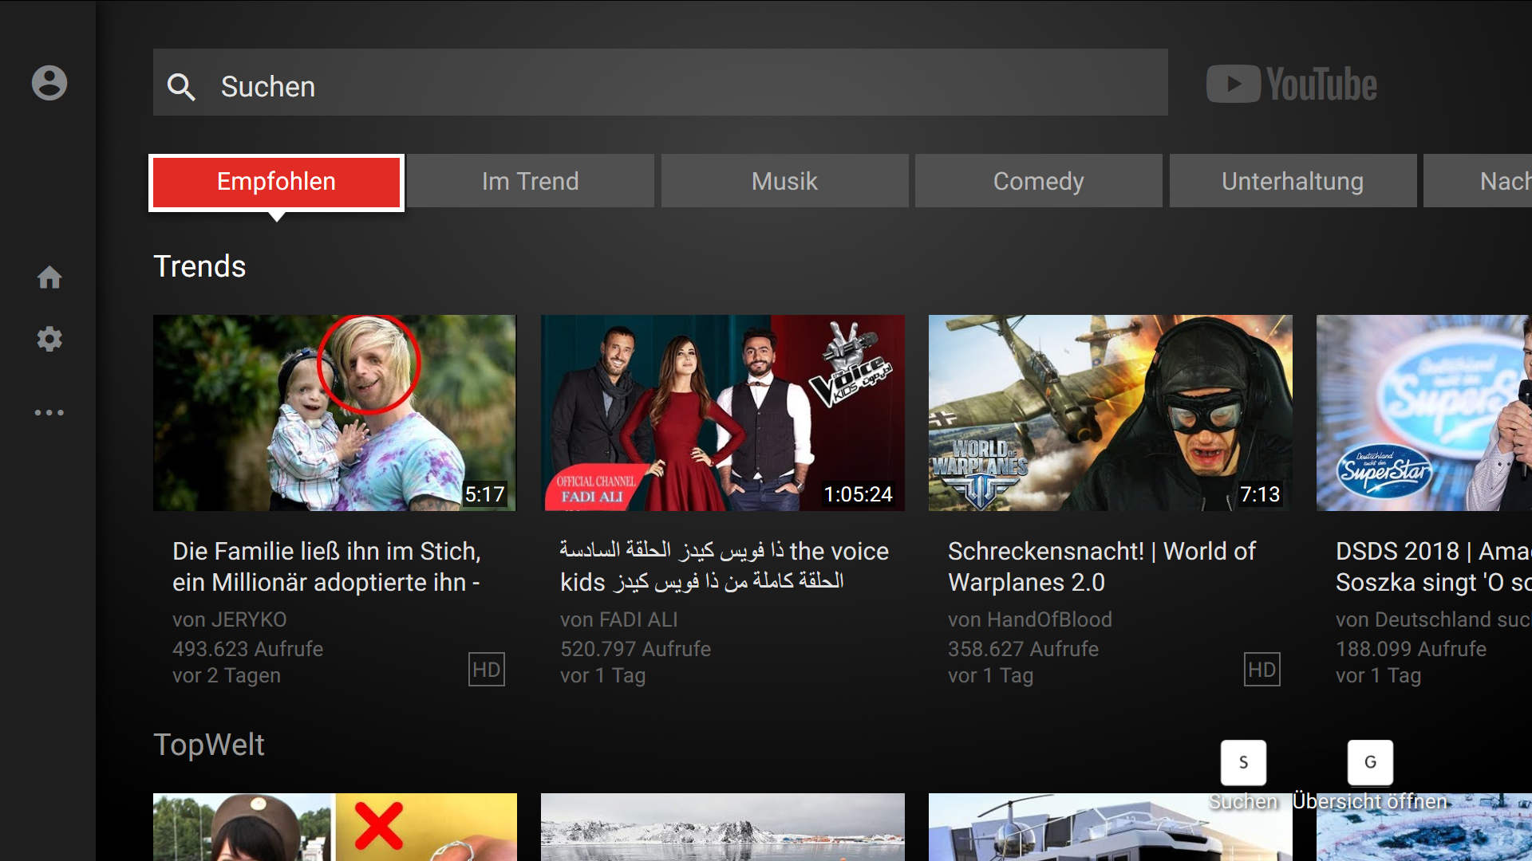The width and height of the screenshot is (1532, 861).
Task: Open settings gear in sidebar
Action: pos(49,340)
